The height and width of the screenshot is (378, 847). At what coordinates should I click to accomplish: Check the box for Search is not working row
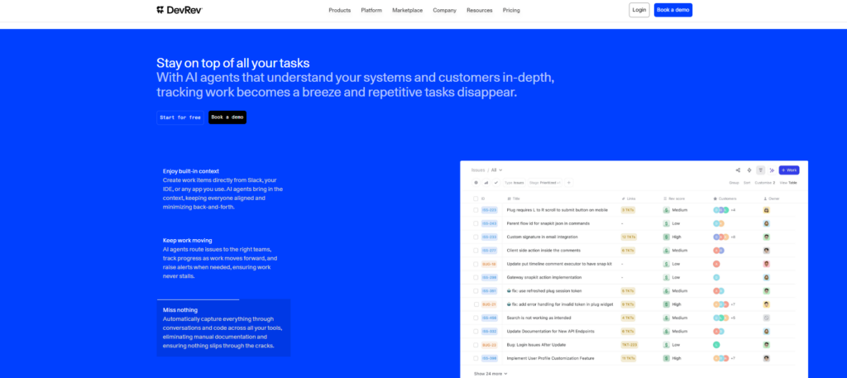[x=476, y=318]
